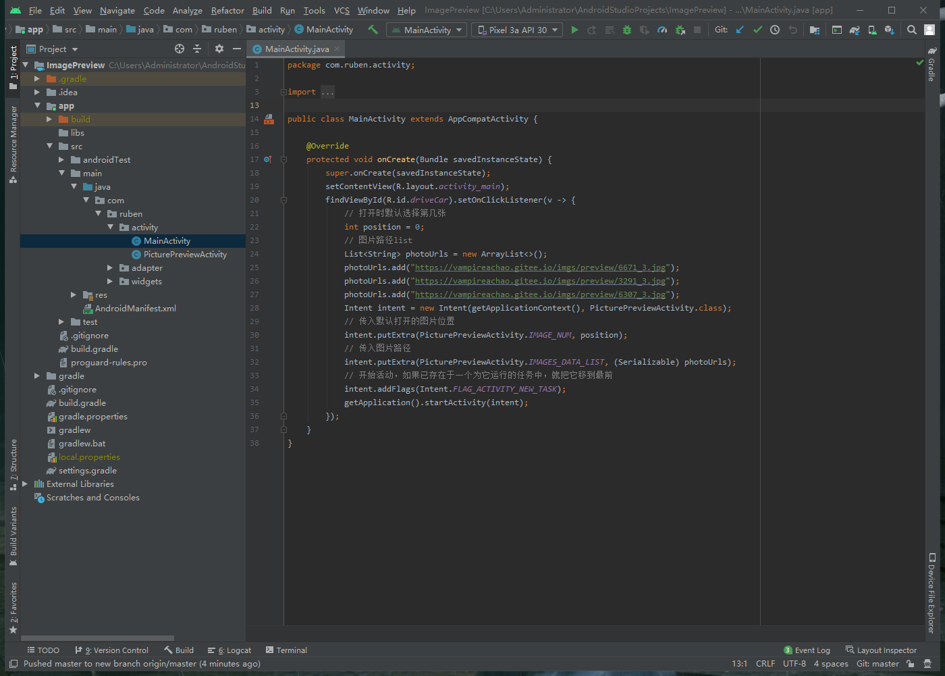
Task: Click the Git: master branch indicator
Action: click(x=878, y=664)
